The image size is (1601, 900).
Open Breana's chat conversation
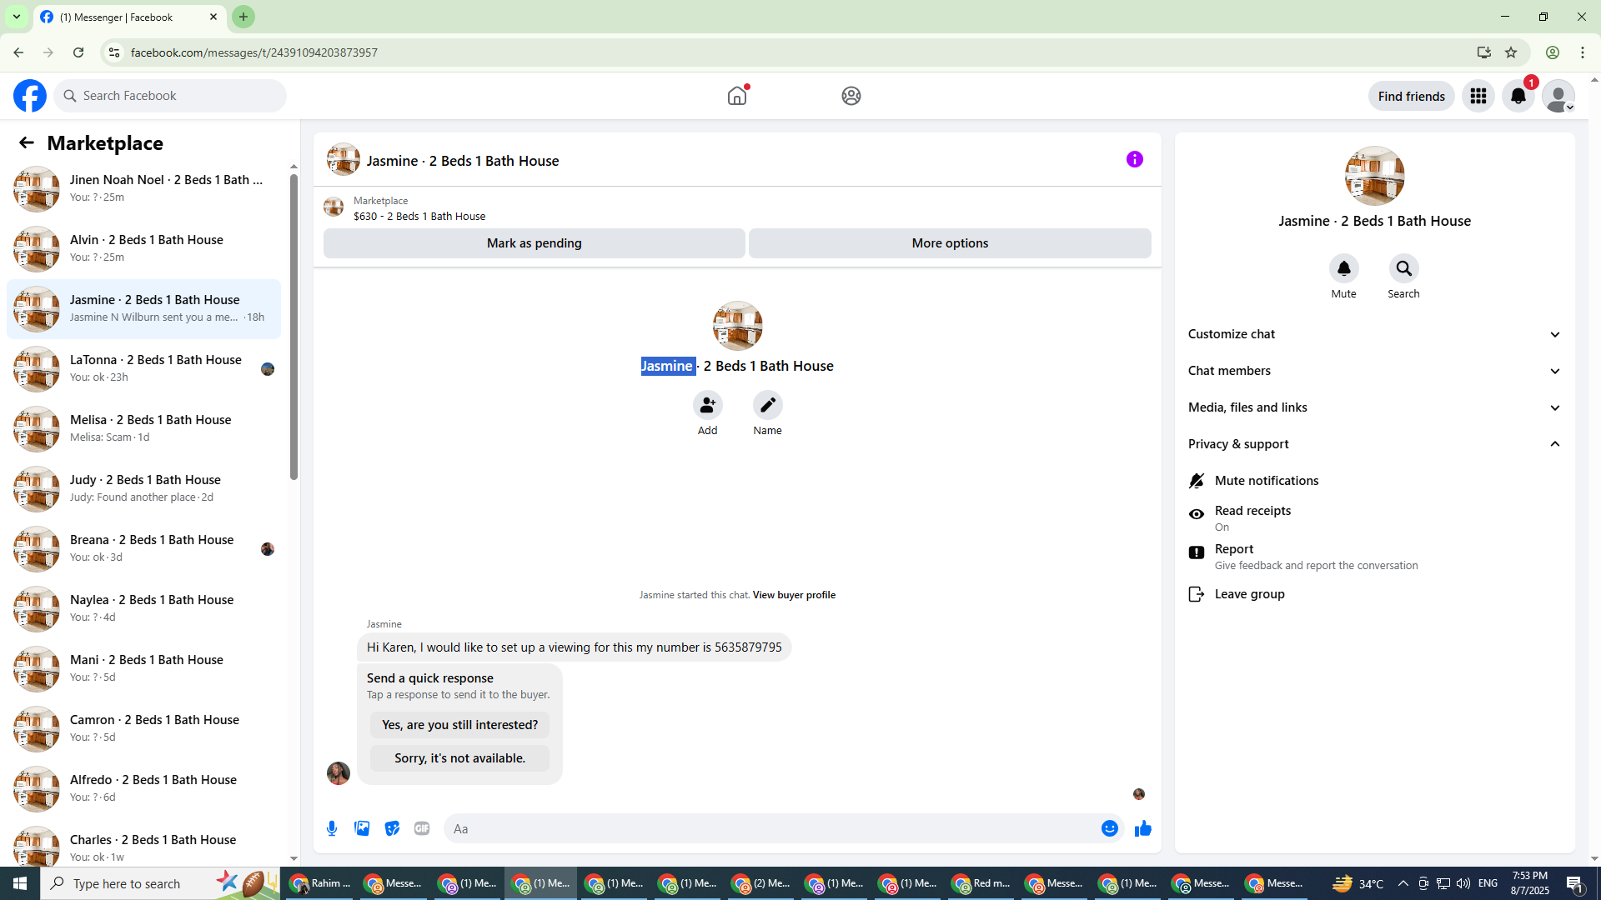(143, 548)
